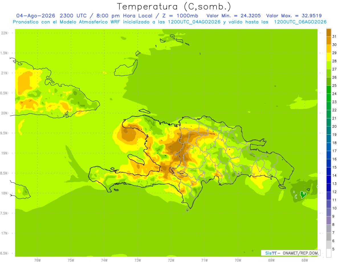Viewport: 342px width, 264px height.
Task: Click the latitude axis label '21N'
Action: 4,73
